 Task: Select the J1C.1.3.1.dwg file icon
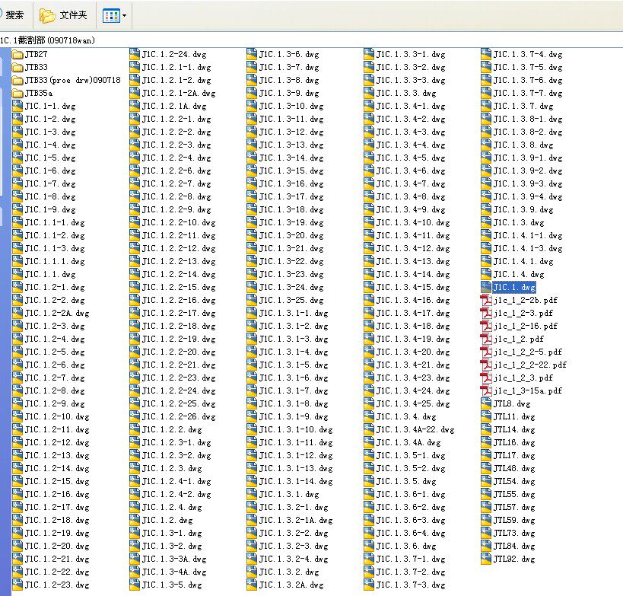pyautogui.click(x=252, y=494)
